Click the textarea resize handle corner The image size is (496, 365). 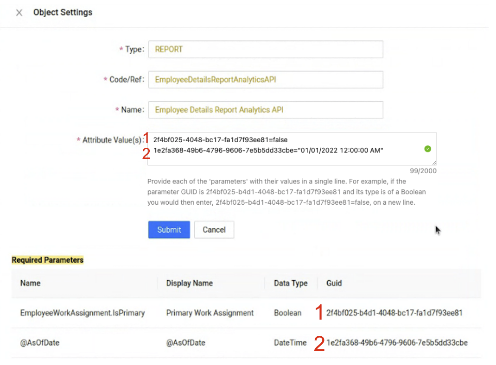pyautogui.click(x=434, y=163)
